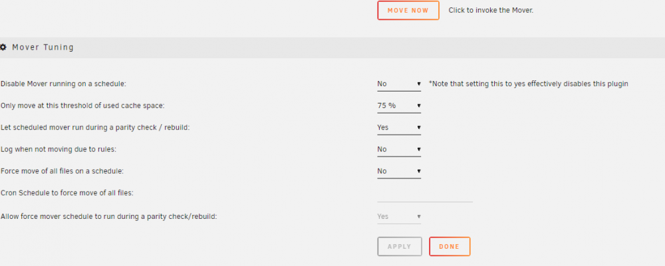Click the Allow force mover schedule label
665x266 pixels.
click(x=109, y=216)
